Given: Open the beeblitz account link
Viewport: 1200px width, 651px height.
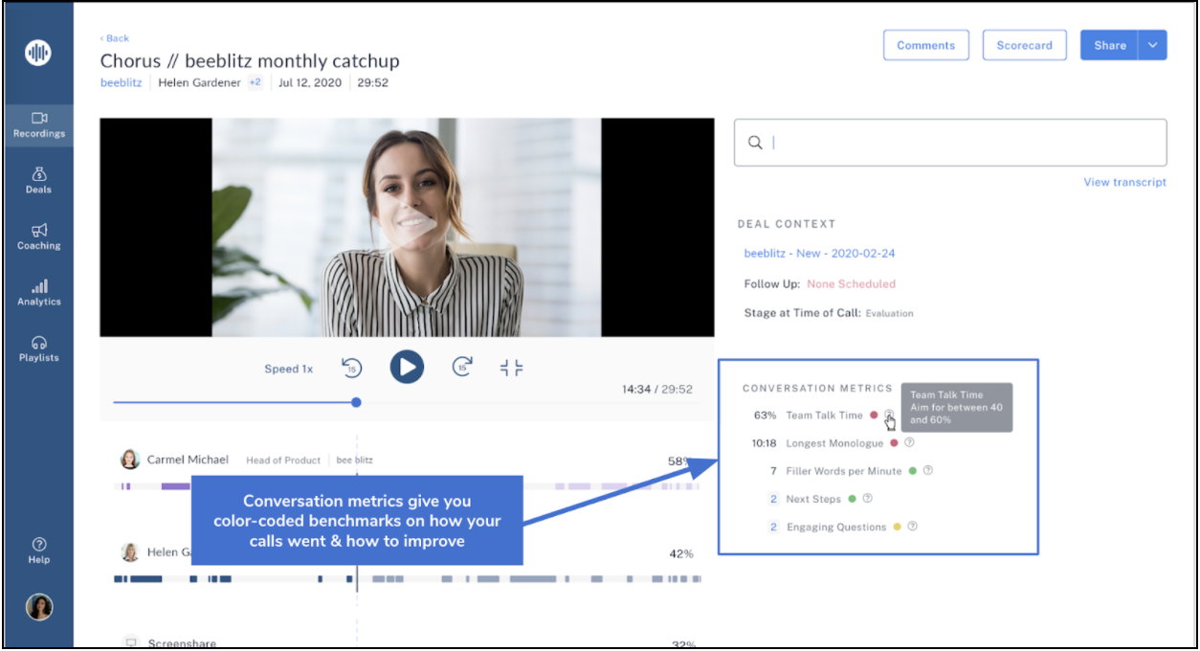Looking at the screenshot, I should coord(121,83).
